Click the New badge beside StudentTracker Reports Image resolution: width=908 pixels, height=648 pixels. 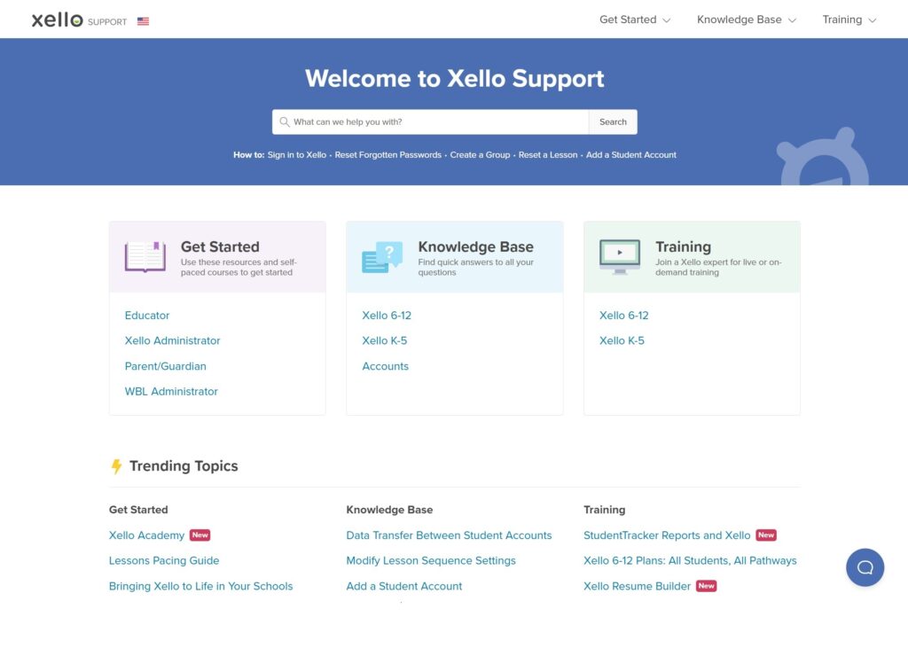pyautogui.click(x=766, y=535)
